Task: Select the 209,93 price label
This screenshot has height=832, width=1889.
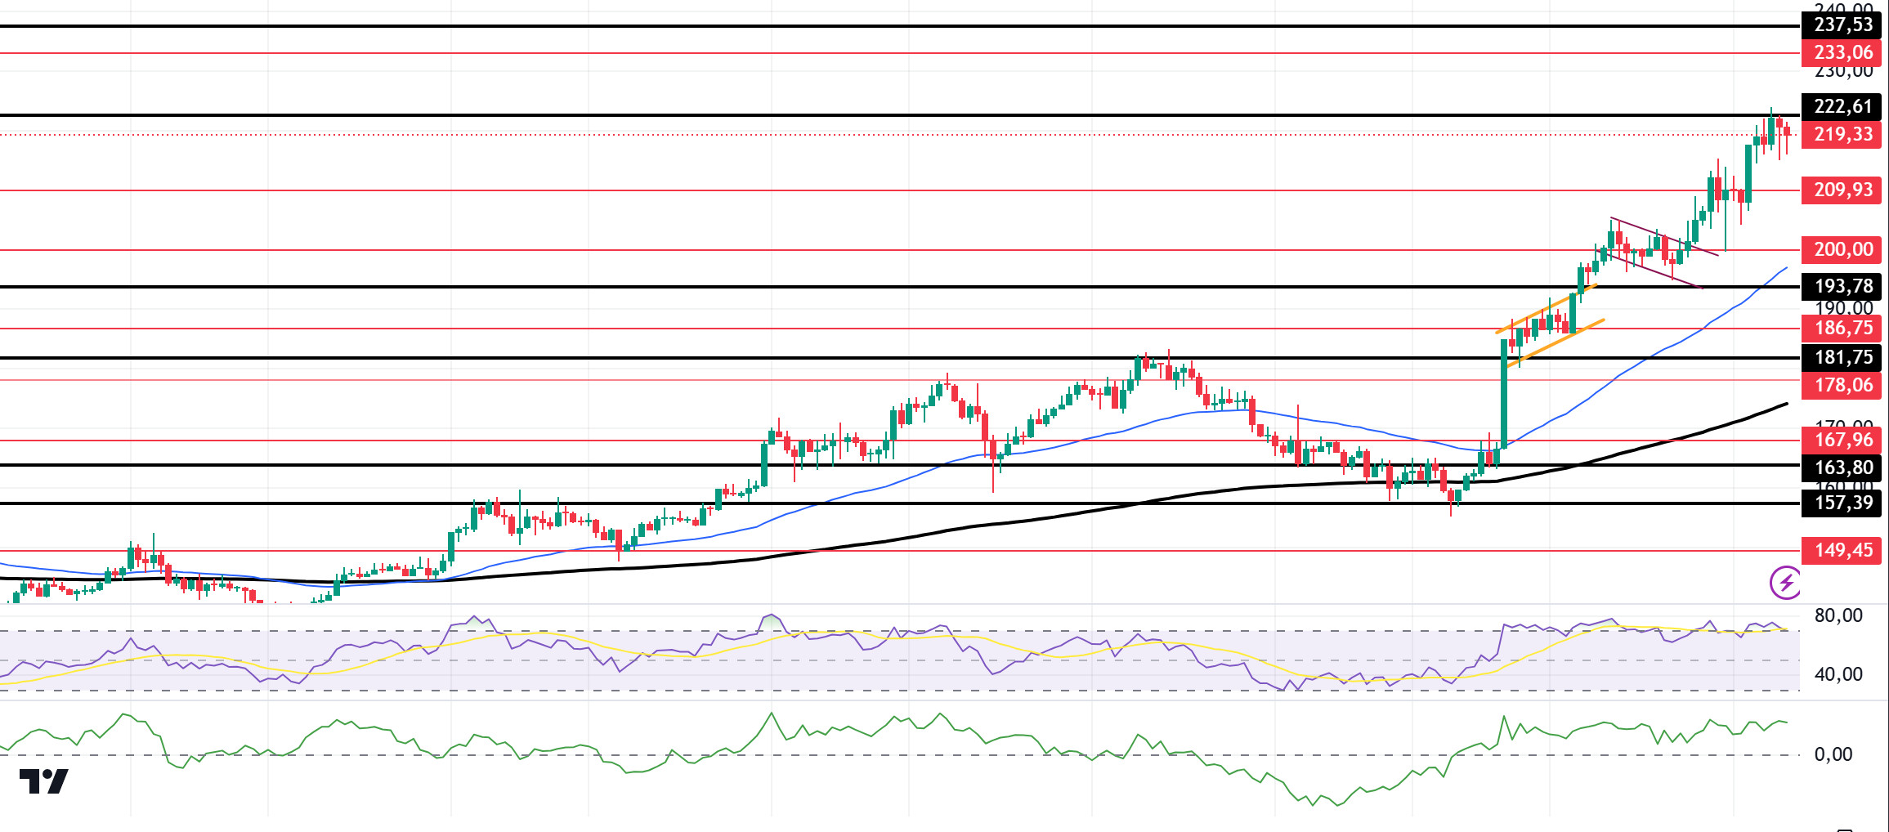Action: 1842,190
